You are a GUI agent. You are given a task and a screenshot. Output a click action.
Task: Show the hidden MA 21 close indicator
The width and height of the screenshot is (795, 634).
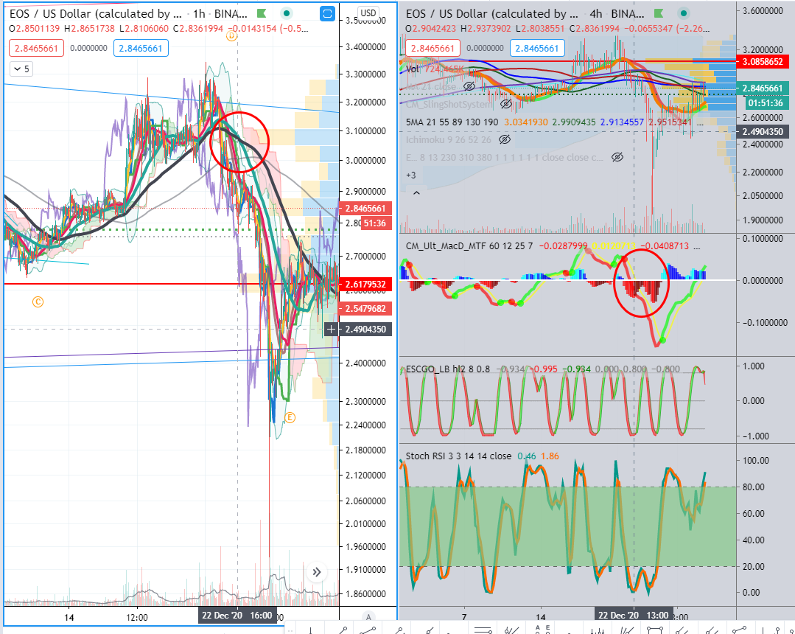coord(469,86)
